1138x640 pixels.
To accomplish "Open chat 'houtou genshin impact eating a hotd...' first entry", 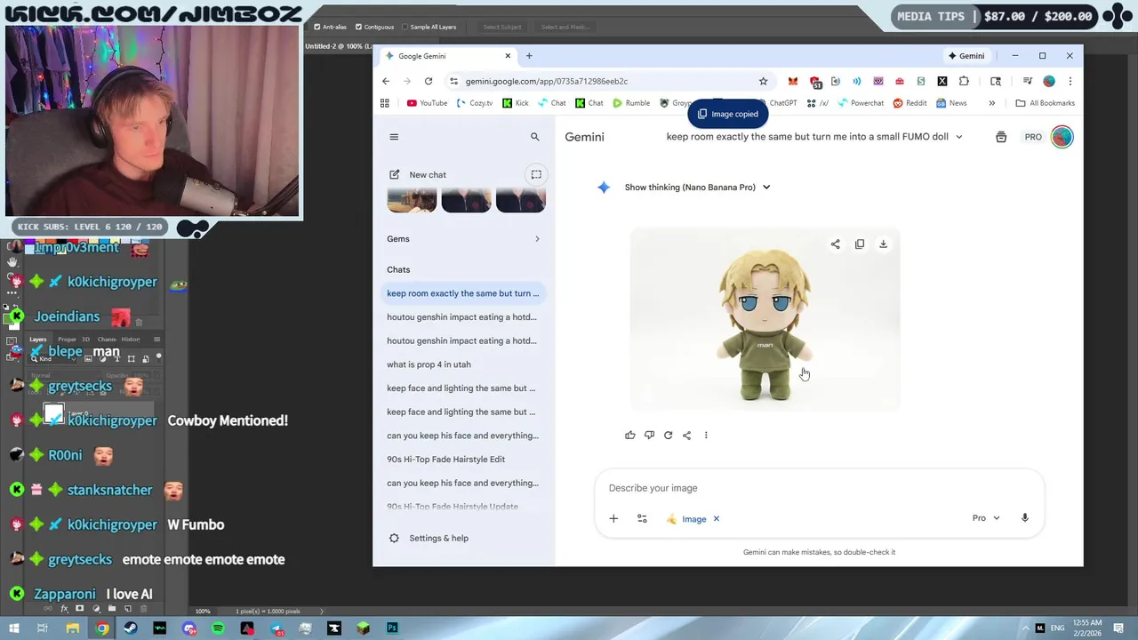I will coord(463,317).
